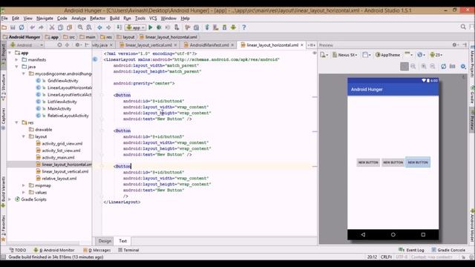The width and height of the screenshot is (475, 267).
Task: Open the screen orientation dropdown in Preview
Action: click(367, 55)
